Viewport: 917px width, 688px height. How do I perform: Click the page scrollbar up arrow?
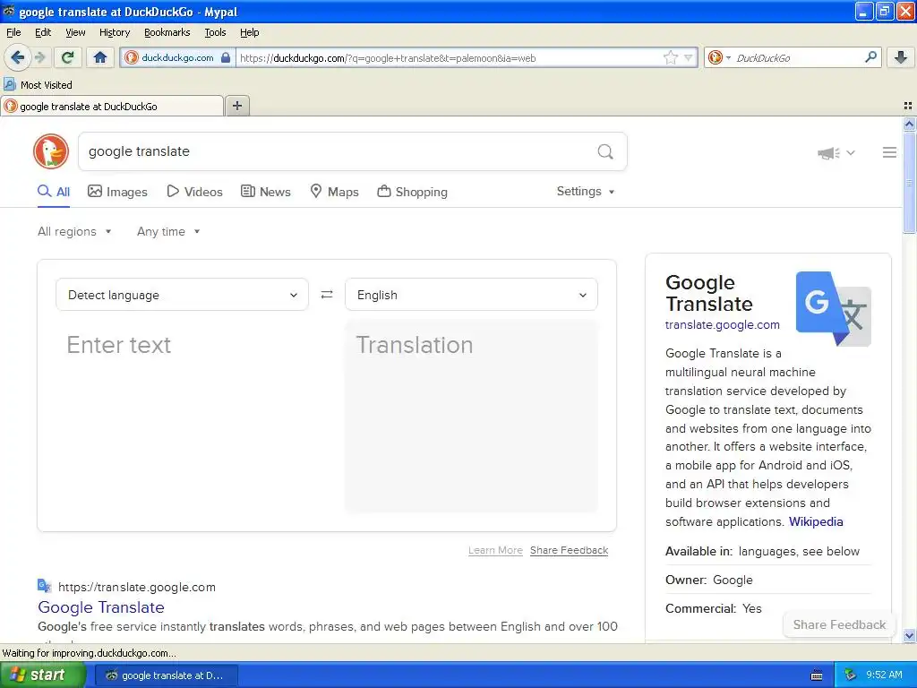(x=909, y=124)
